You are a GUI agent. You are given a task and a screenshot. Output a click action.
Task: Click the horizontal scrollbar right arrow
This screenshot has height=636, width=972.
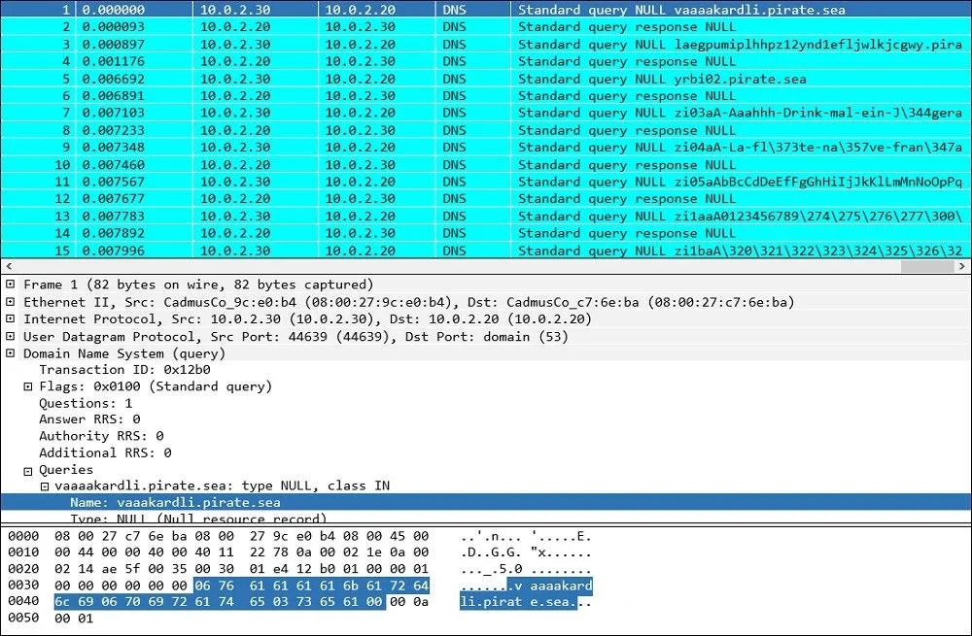point(962,266)
